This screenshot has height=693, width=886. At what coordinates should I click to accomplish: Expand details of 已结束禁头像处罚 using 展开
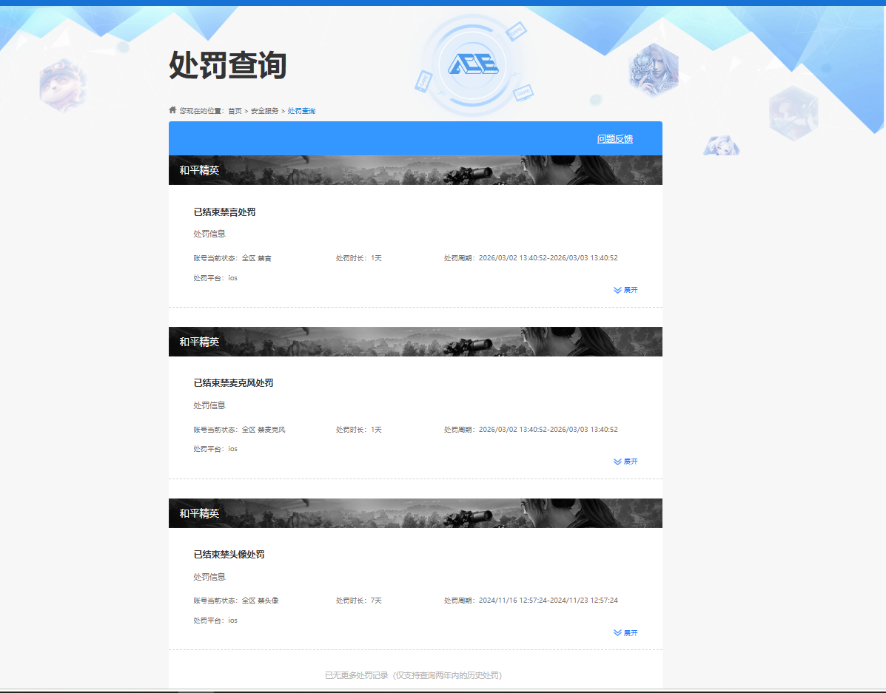[629, 632]
